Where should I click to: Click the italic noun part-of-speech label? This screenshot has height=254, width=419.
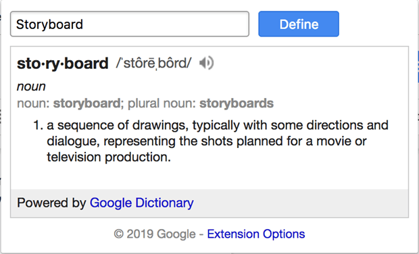(x=31, y=86)
